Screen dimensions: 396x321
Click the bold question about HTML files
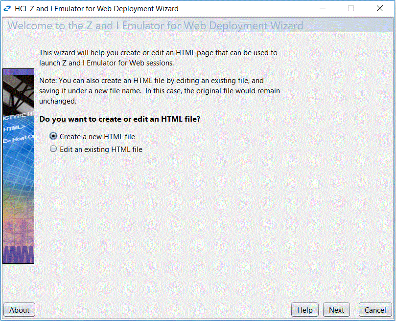point(119,119)
